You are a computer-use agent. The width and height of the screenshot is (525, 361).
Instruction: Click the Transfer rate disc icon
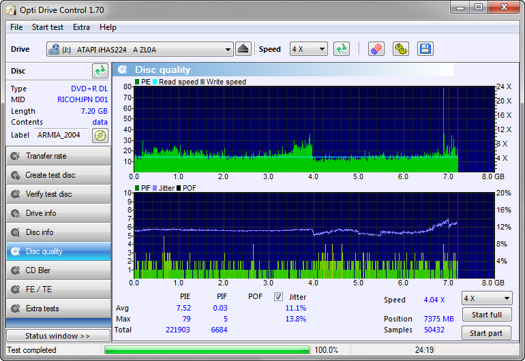pos(15,156)
